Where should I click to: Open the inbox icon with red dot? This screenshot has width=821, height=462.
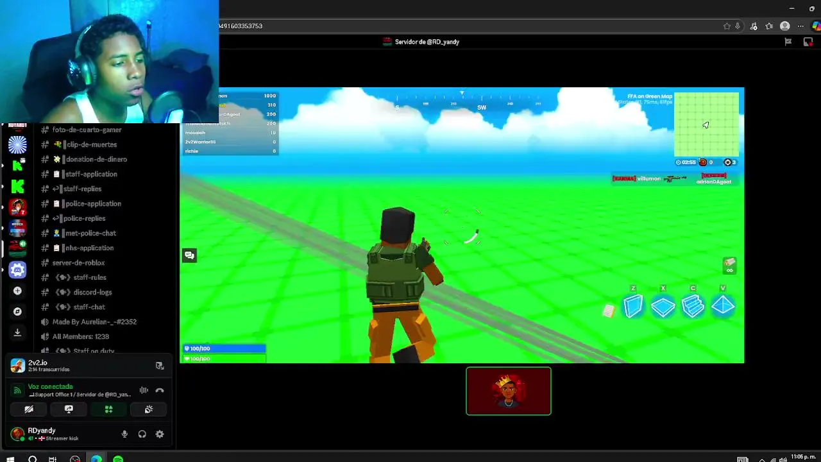[808, 42]
